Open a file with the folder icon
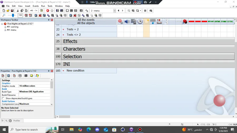The image size is (237, 133). point(8,11)
